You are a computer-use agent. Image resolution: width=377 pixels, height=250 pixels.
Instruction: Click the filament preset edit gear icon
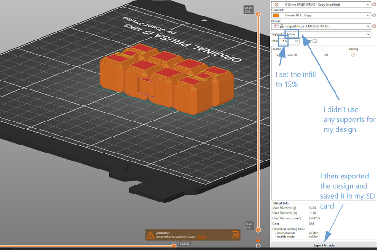pyautogui.click(x=374, y=16)
